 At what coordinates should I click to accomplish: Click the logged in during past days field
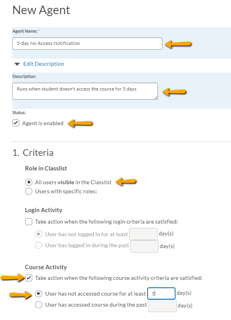pos(144,246)
